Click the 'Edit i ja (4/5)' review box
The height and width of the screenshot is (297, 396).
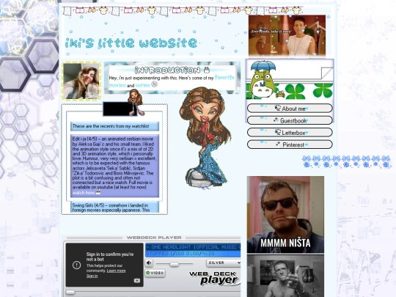[x=114, y=166]
